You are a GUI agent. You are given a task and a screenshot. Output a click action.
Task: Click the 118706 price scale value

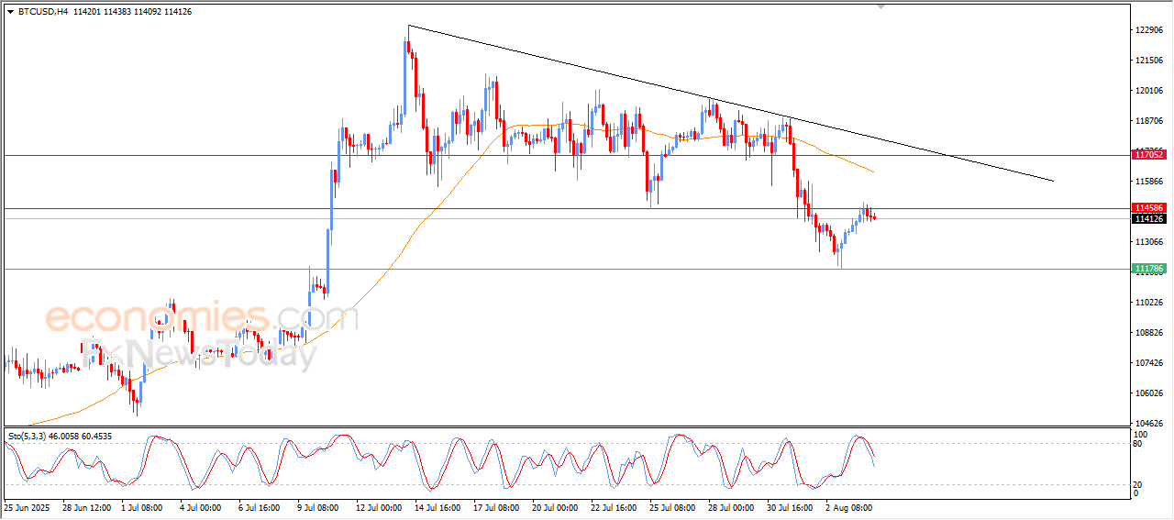1150,121
